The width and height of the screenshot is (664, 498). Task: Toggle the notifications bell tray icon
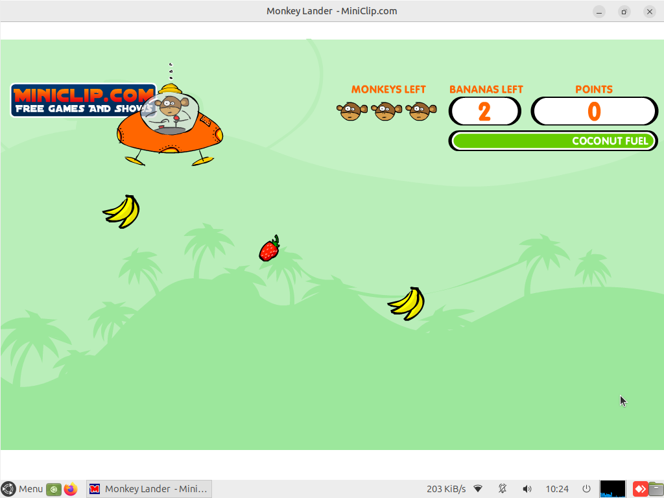503,489
